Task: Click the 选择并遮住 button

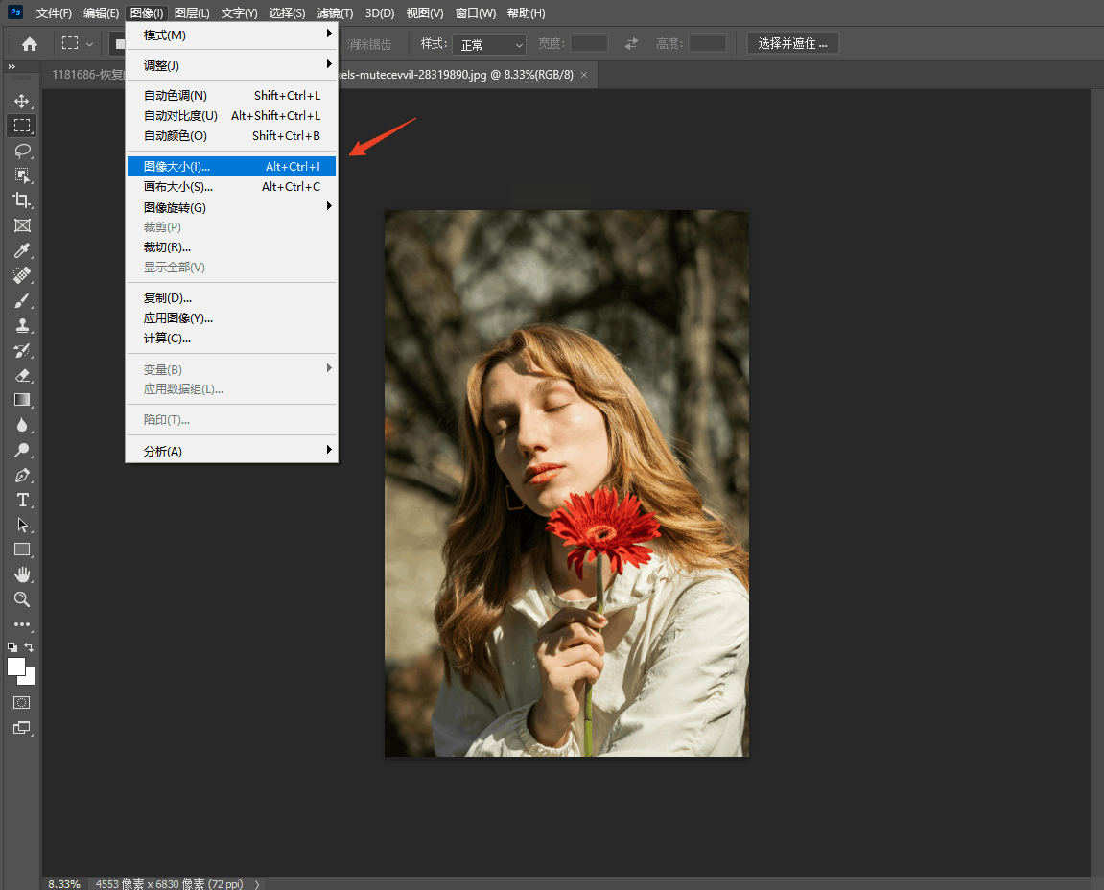Action: 792,43
